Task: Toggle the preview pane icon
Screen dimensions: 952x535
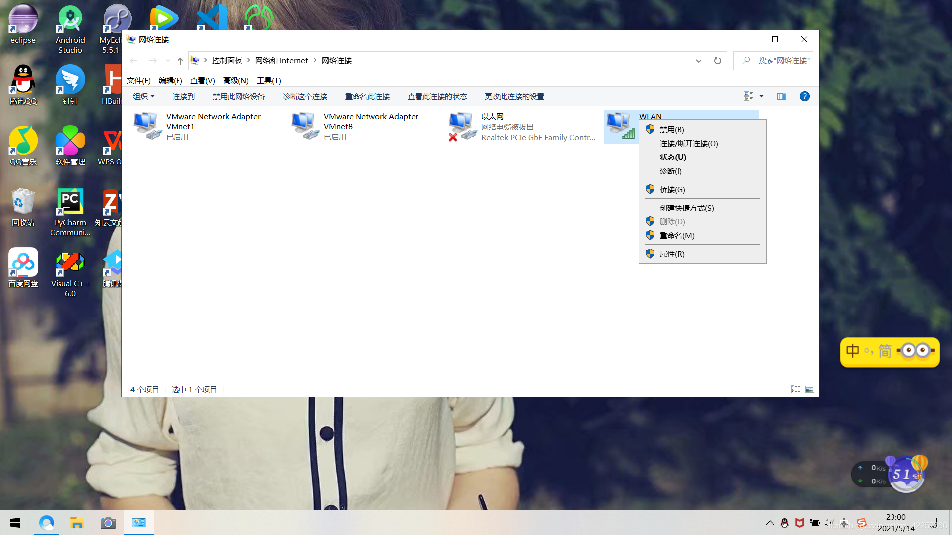Action: click(782, 96)
